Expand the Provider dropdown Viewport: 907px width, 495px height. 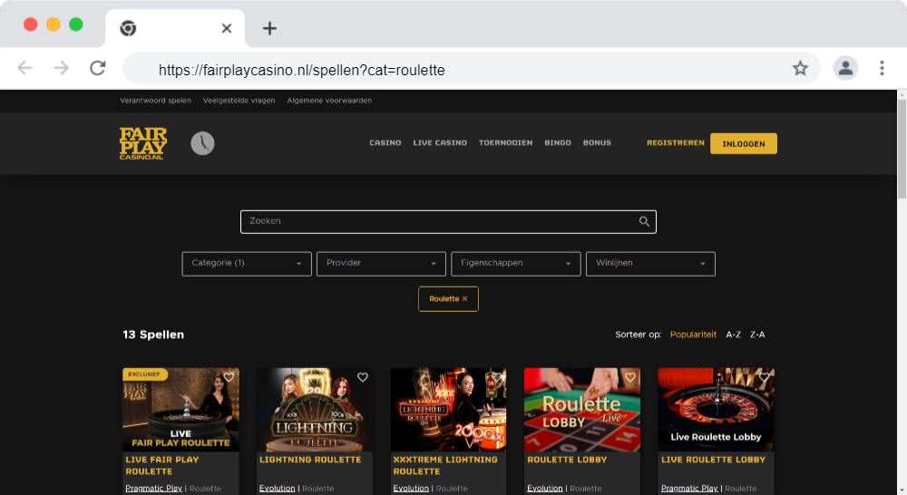pyautogui.click(x=381, y=264)
